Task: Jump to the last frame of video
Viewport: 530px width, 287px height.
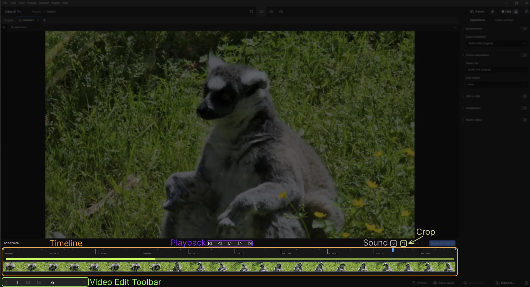Action: [249, 243]
